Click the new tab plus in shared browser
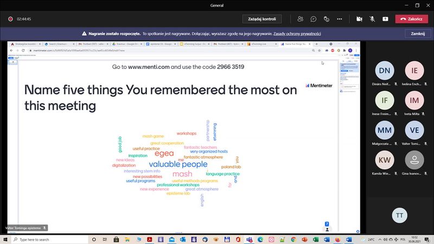Screen dimensions: 434x244 (317, 44)
